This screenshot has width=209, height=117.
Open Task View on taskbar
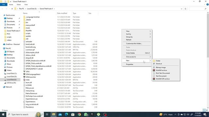click(47, 114)
